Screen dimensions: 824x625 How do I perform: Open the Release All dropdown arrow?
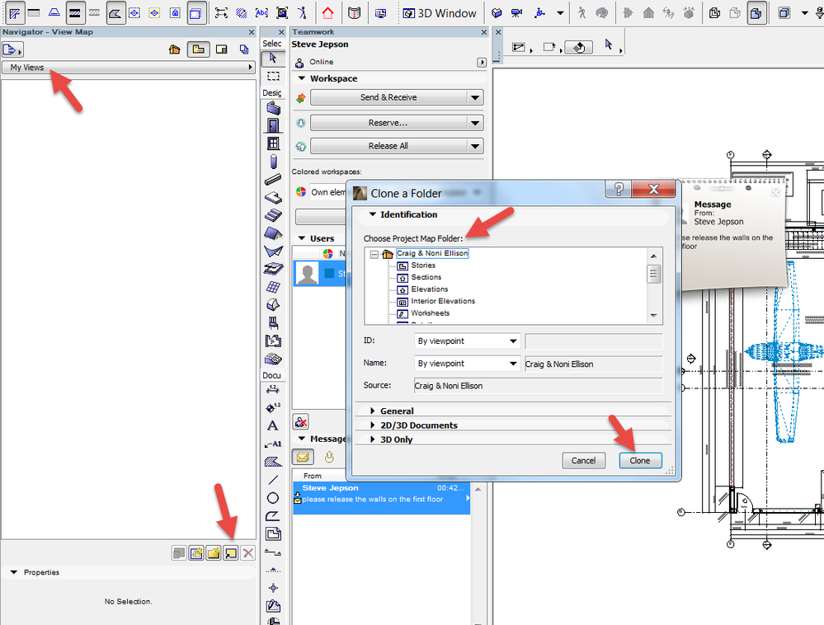tap(475, 146)
